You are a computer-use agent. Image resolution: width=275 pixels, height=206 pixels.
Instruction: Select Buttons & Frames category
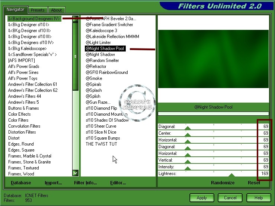coord(23,108)
